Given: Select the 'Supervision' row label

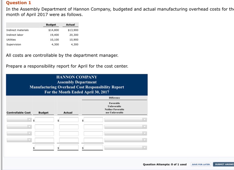Looking at the screenshot, I should (x=14, y=45).
